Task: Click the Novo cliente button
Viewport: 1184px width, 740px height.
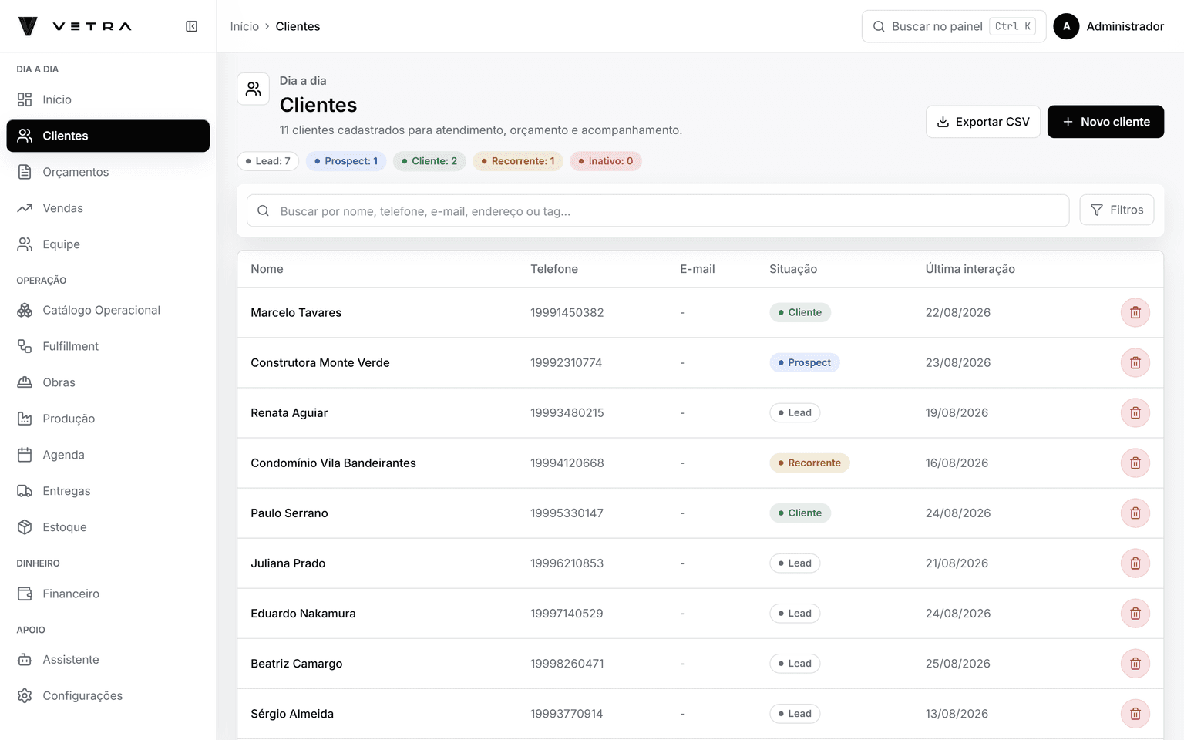Action: click(x=1105, y=122)
